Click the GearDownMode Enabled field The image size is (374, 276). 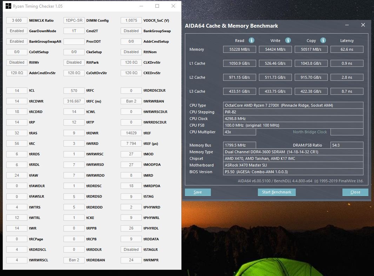tap(17, 31)
